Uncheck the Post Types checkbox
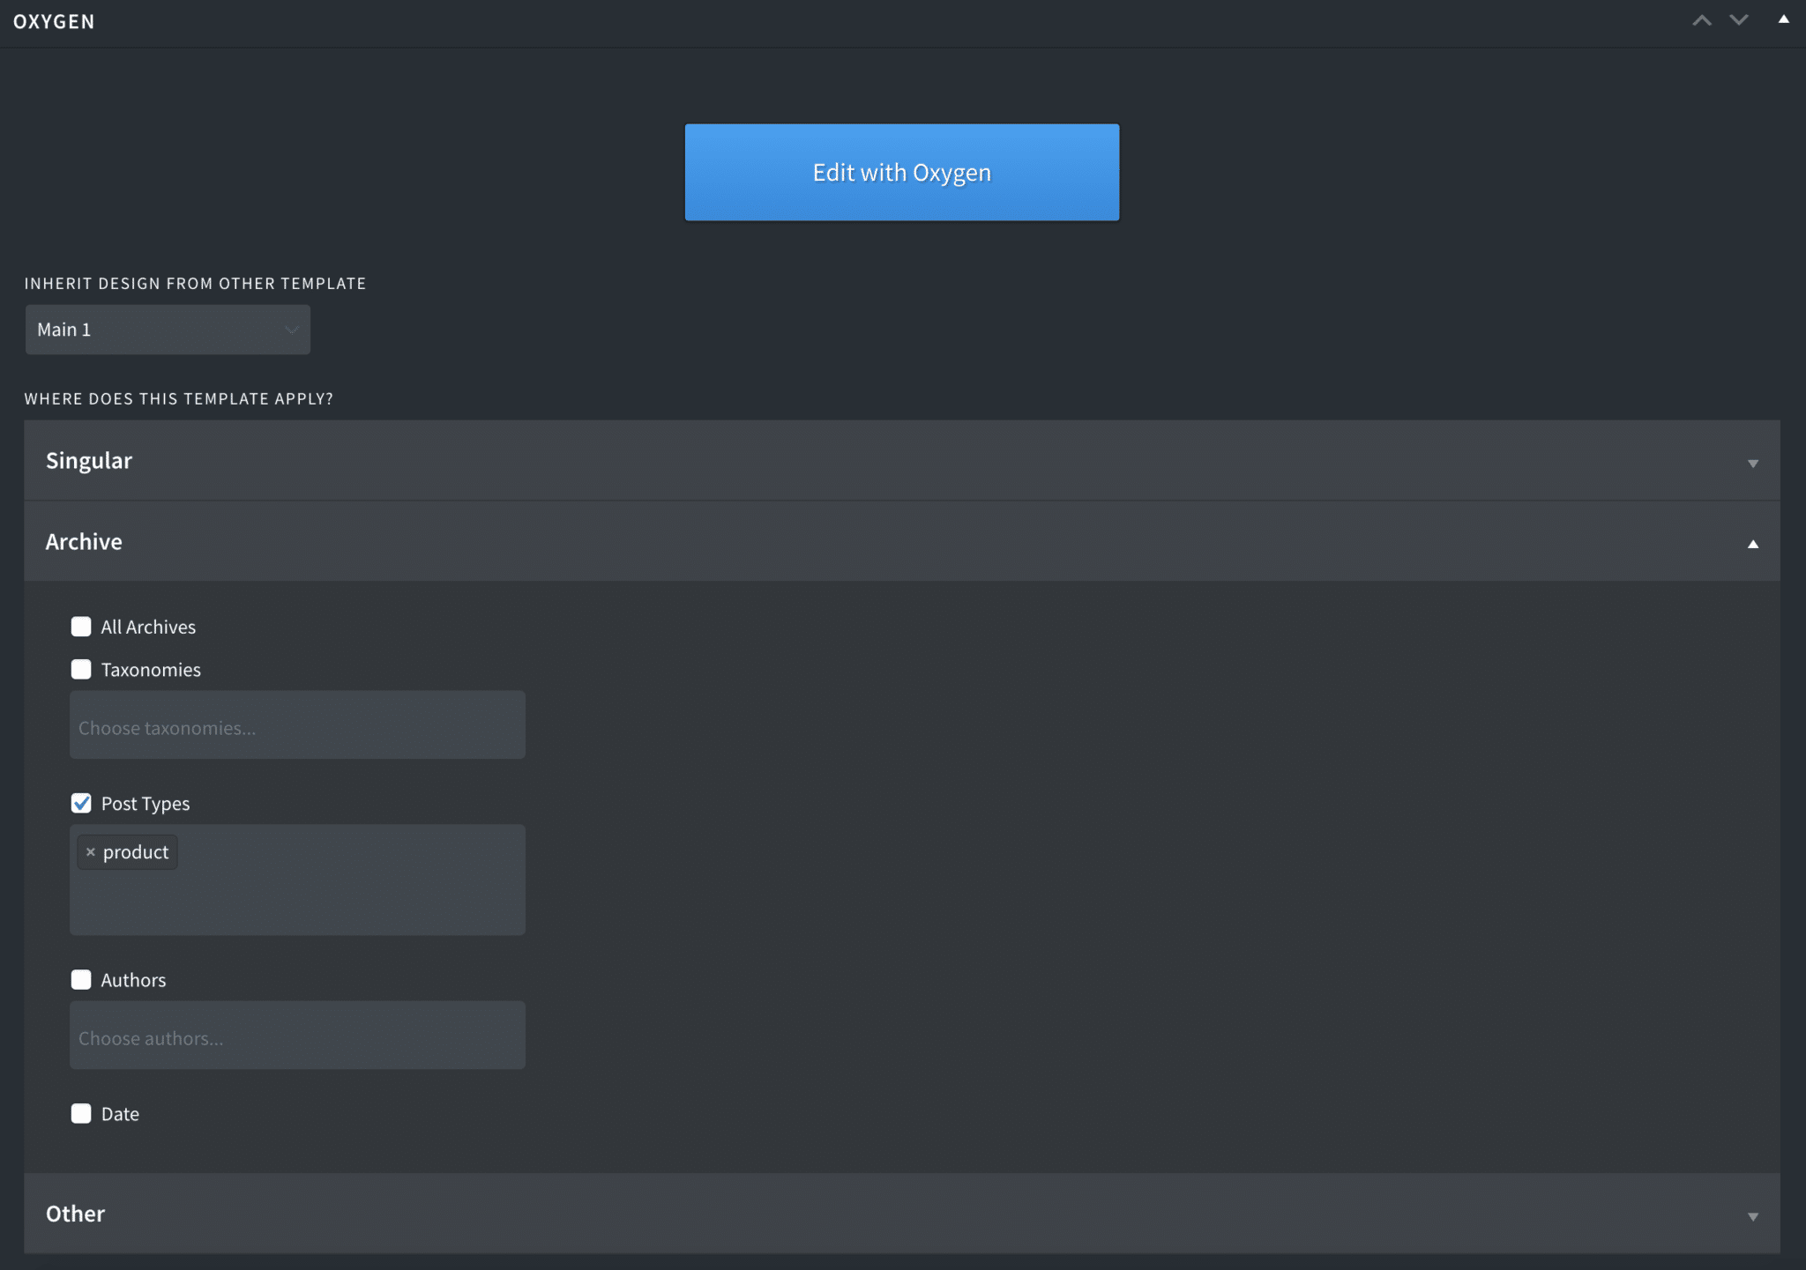Image resolution: width=1806 pixels, height=1270 pixels. point(81,803)
